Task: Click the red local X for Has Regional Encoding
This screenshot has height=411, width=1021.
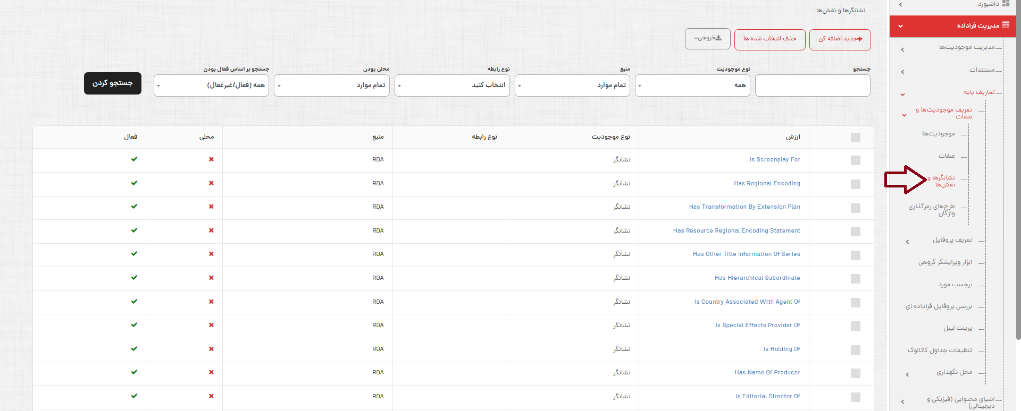Action: click(x=211, y=183)
